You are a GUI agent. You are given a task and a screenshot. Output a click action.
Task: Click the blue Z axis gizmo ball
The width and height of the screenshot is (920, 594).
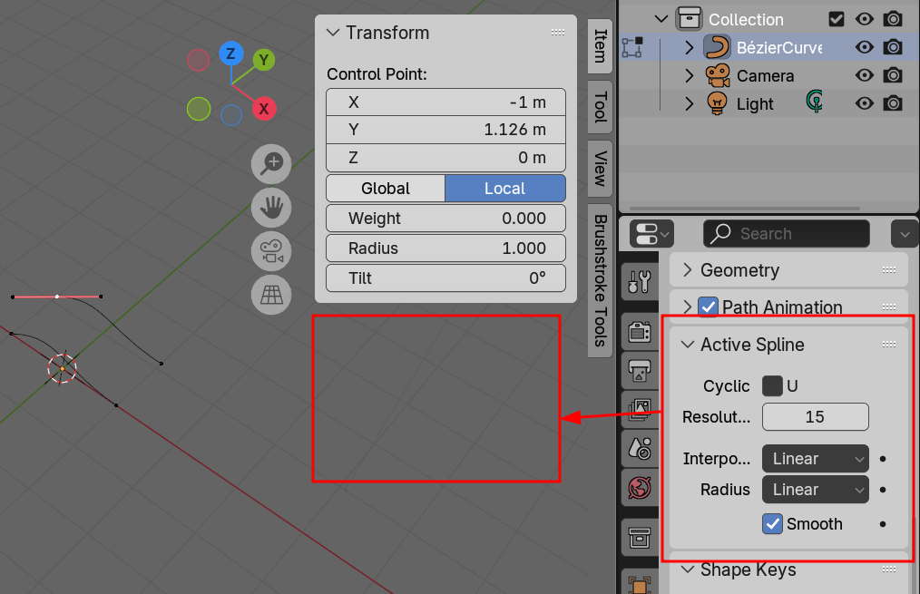pos(231,54)
